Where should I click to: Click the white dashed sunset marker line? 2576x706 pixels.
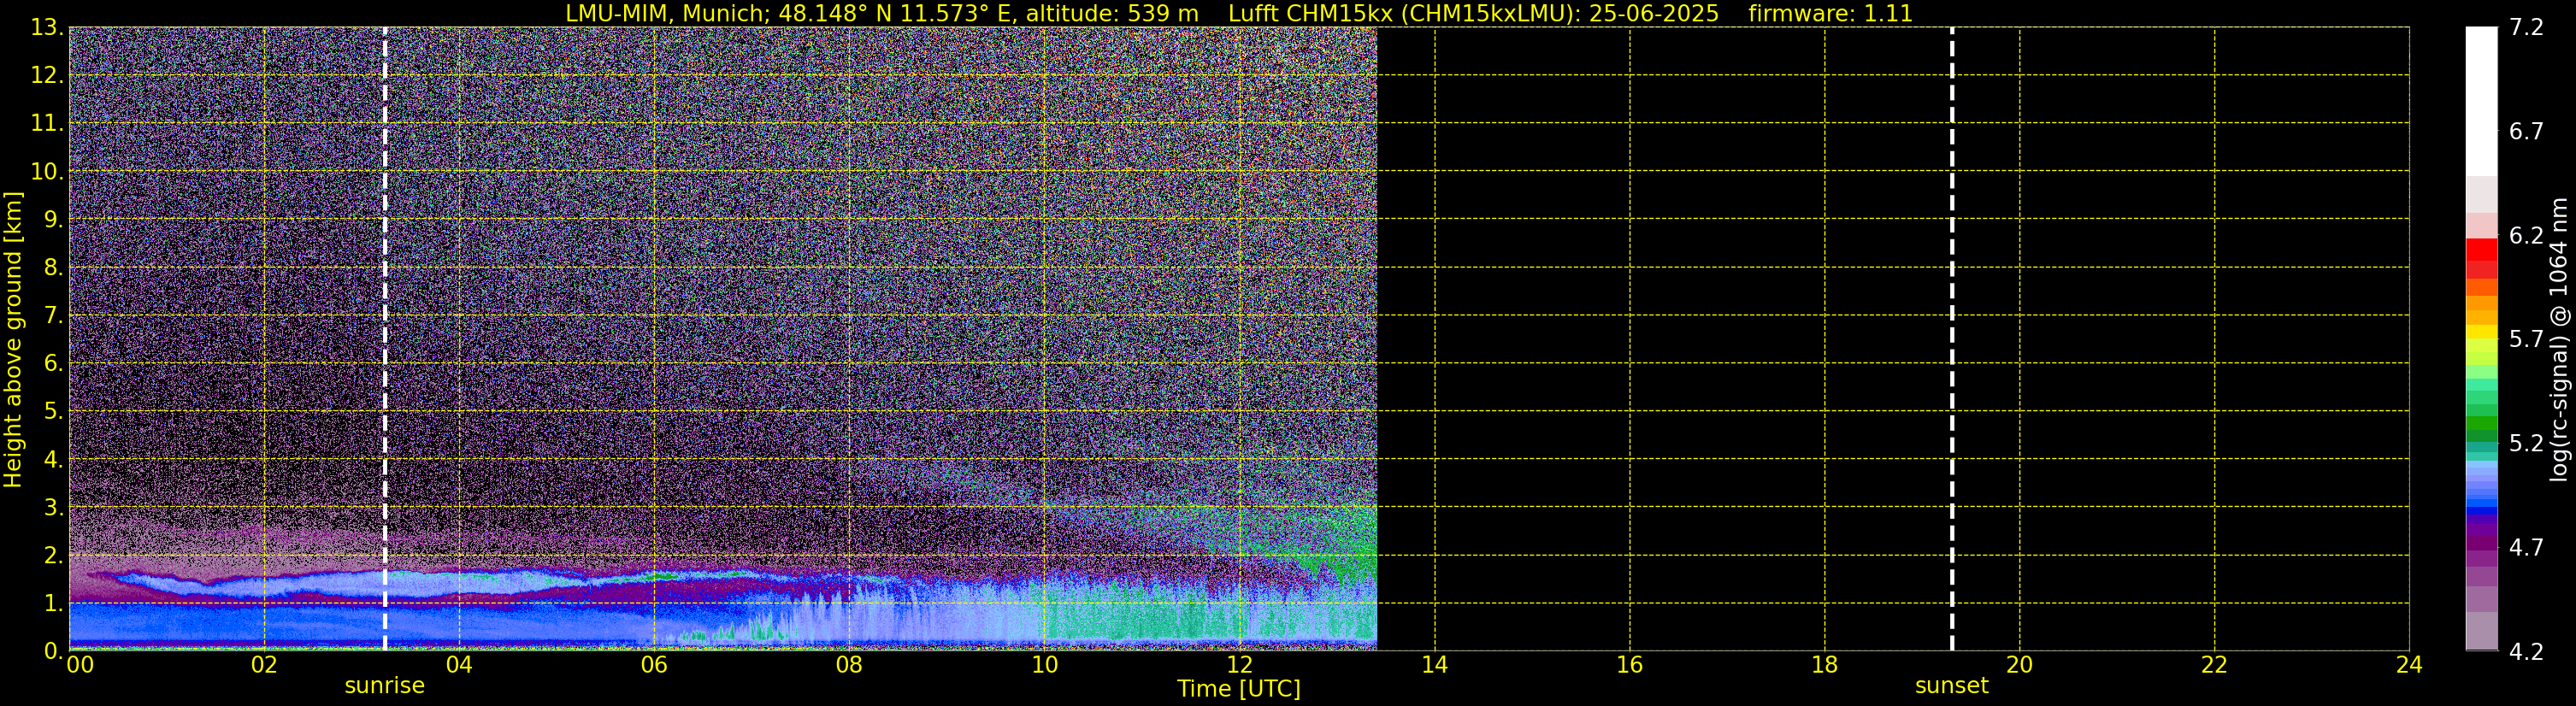(1951, 339)
